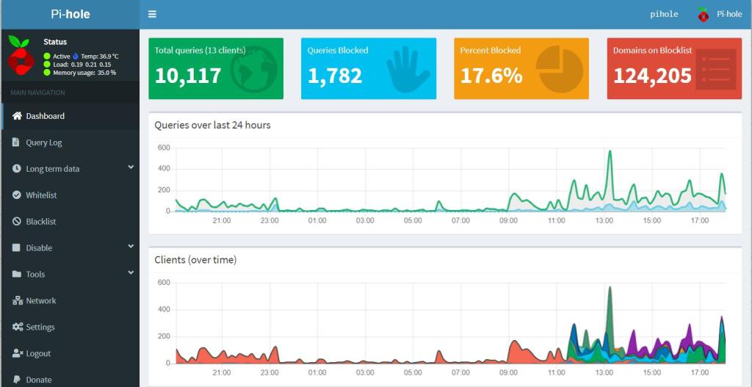Click the Pi-hole title header link

(x=70, y=14)
